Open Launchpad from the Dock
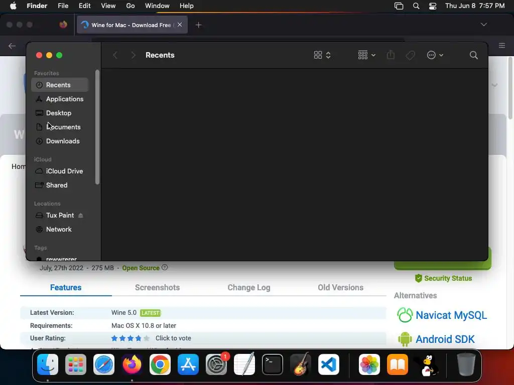This screenshot has height=385, width=514. 76,364
